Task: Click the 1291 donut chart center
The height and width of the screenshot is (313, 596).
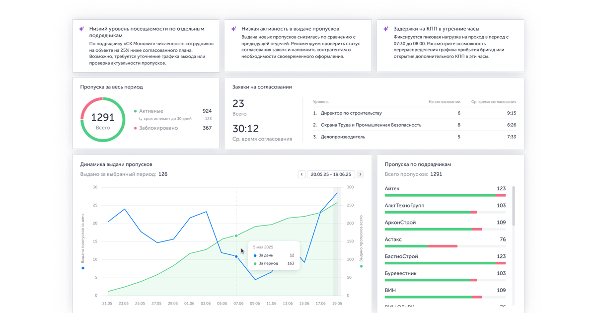Action: point(102,119)
